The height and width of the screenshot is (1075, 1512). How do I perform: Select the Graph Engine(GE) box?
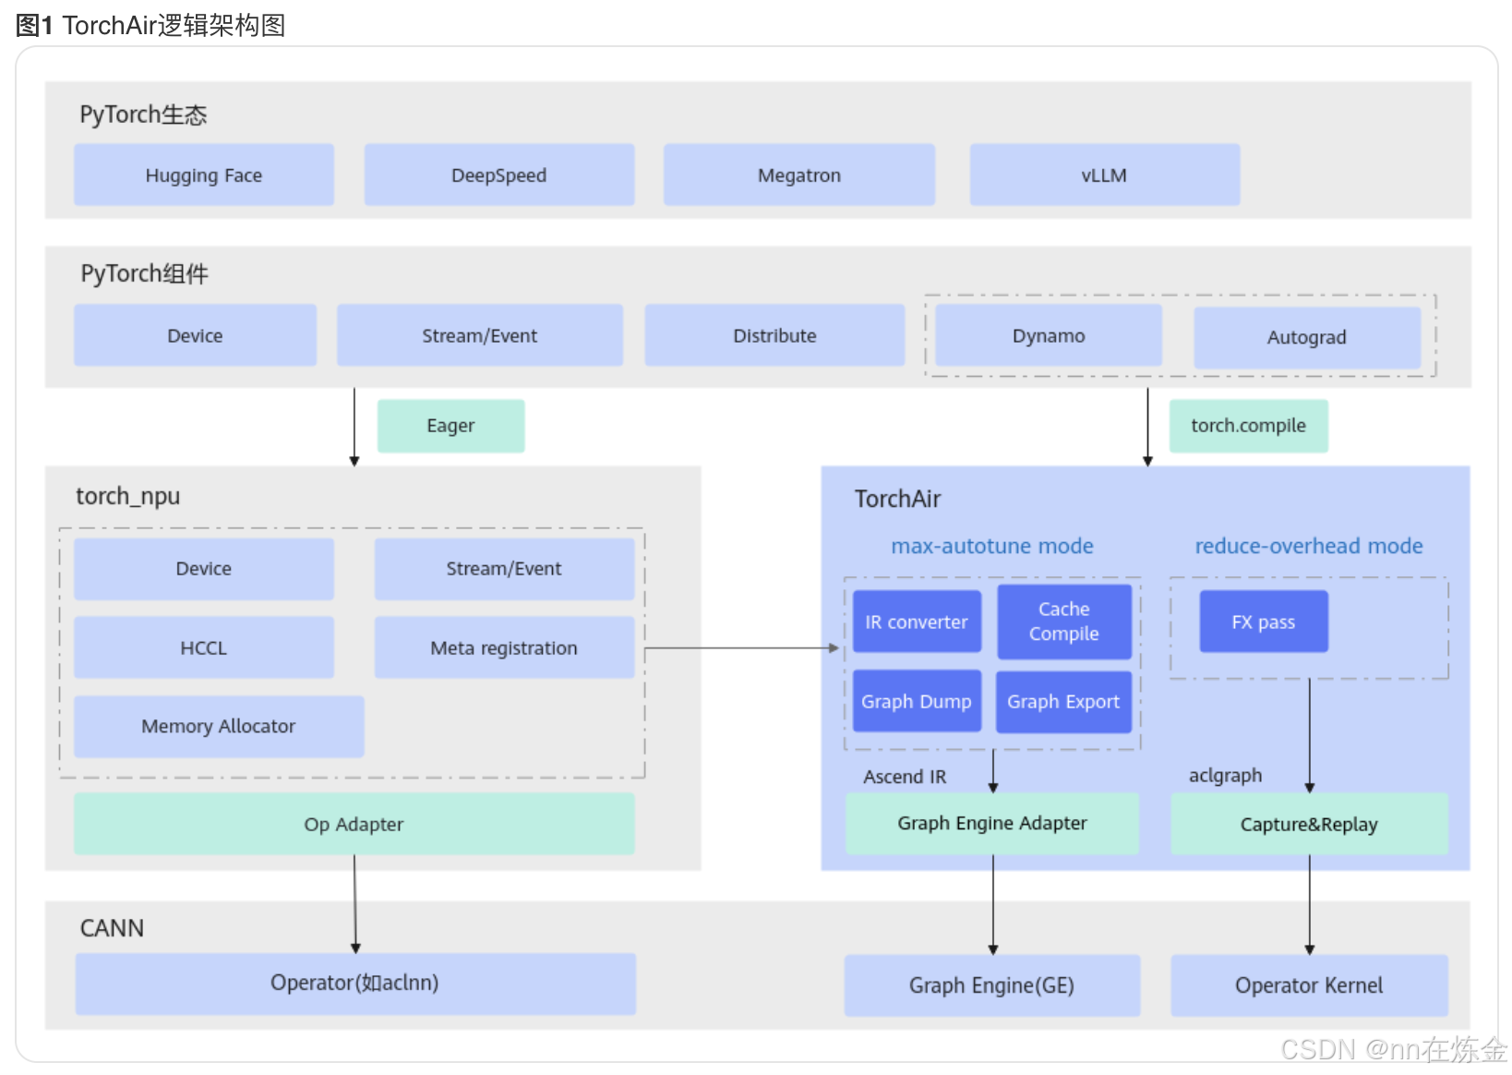[x=992, y=985]
